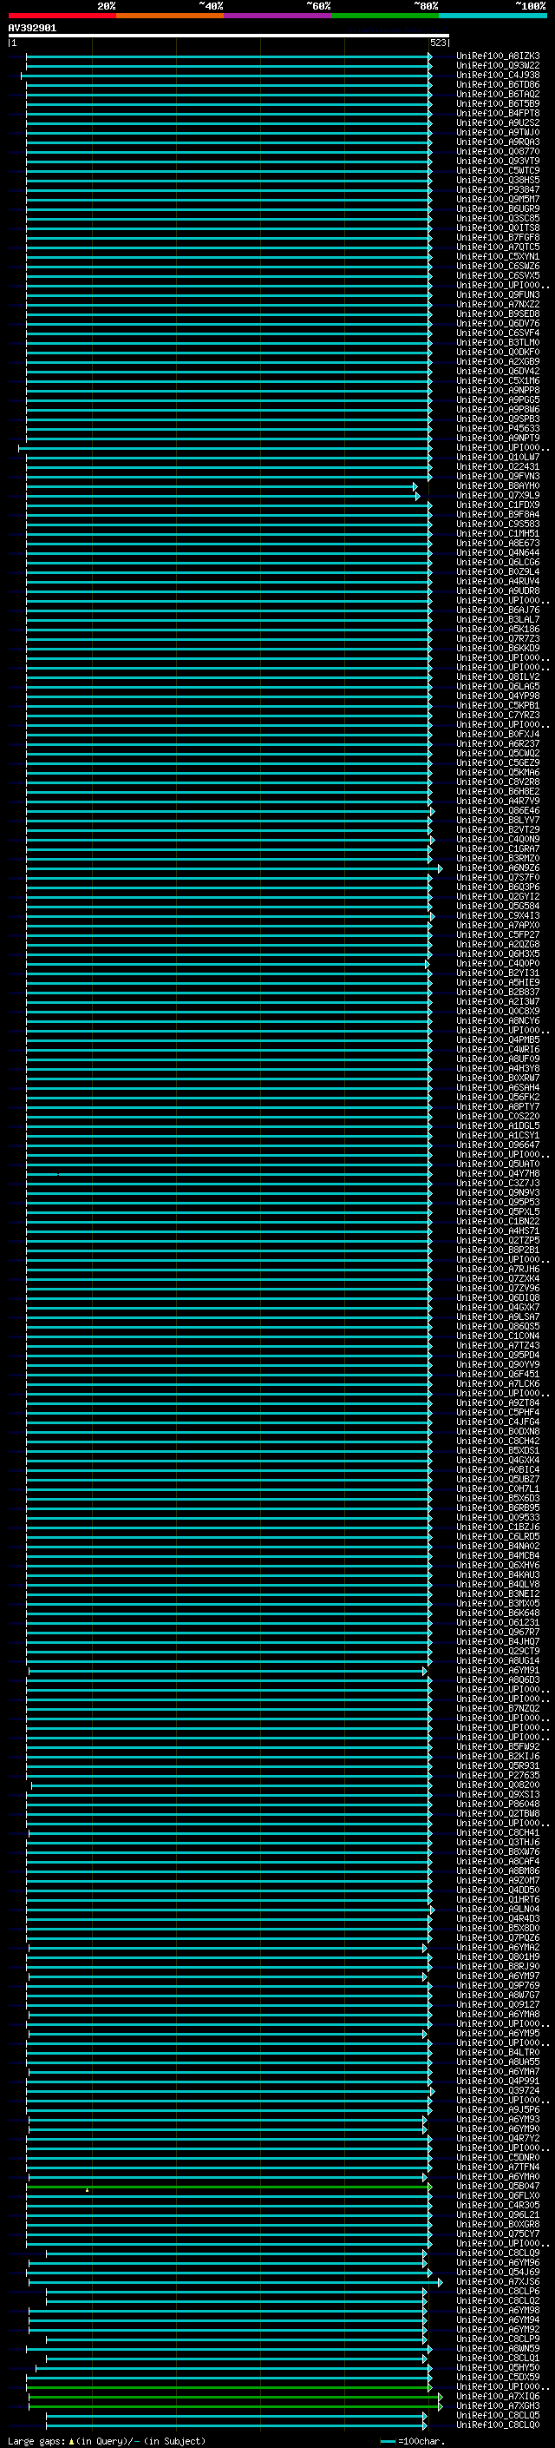Select hit label UniRef100_A7XJS6
The image size is (555, 2448).
(498, 2281)
